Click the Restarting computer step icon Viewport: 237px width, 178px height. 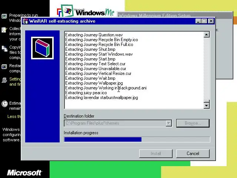tap(4, 67)
